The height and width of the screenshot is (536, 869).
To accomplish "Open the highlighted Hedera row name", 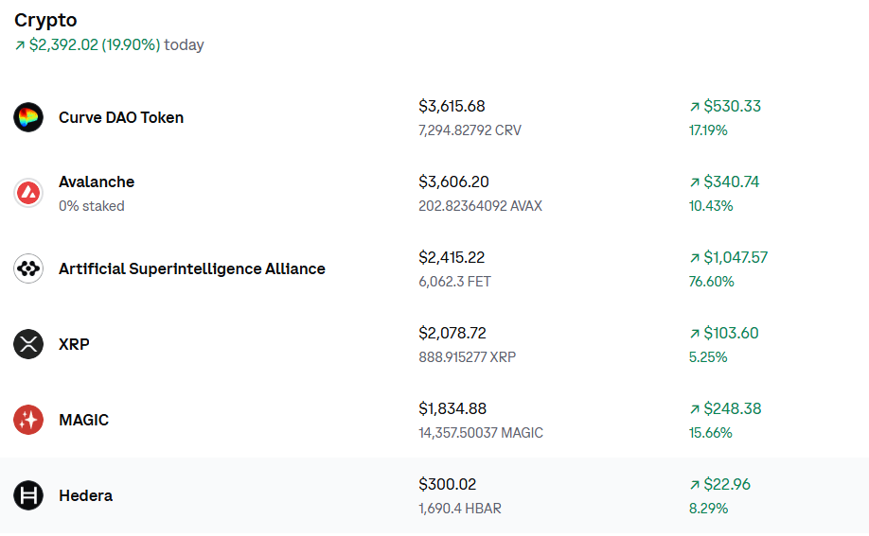I will [x=85, y=495].
